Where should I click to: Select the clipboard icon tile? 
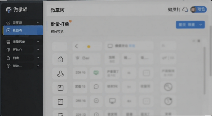tap(60, 102)
